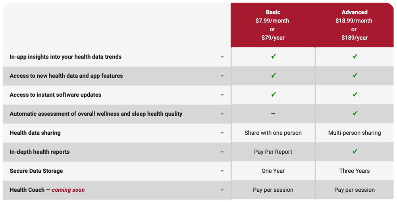The image size is (397, 202).
Task: Open Secure Data Storage dropdown arrow
Action: click(222, 171)
